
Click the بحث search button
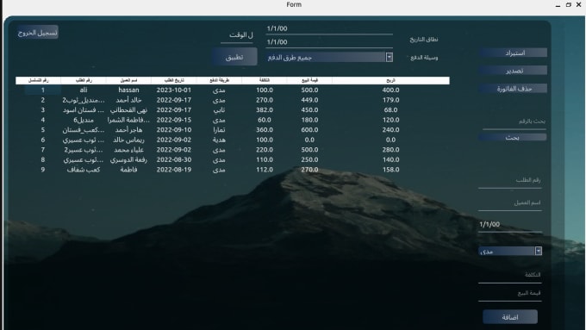point(513,138)
